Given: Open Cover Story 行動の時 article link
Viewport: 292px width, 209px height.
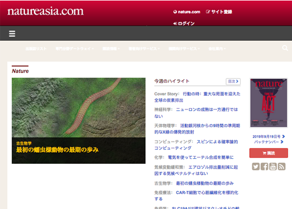Looking at the screenshot, I should pyautogui.click(x=197, y=97).
